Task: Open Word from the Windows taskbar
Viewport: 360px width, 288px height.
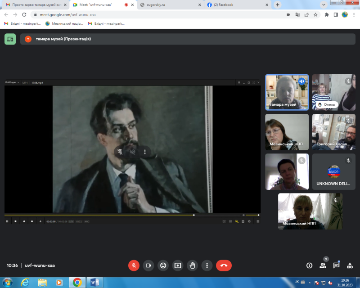Action: (x=94, y=282)
